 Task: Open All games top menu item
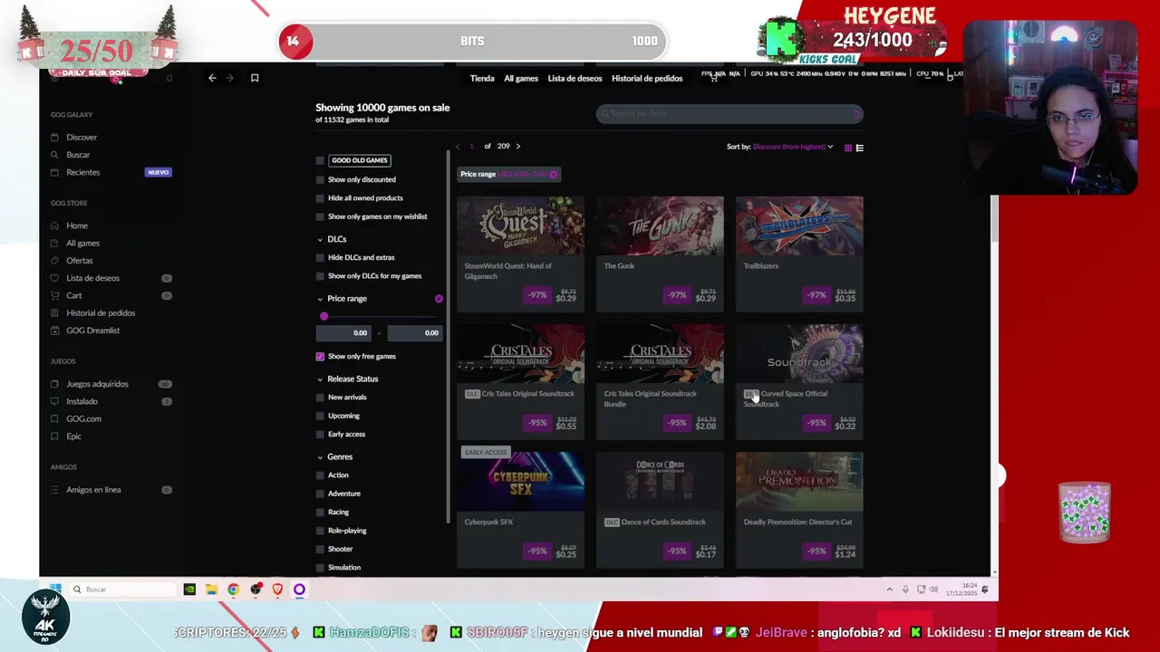(521, 79)
